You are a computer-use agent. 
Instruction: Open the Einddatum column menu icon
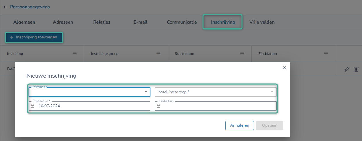tap(326, 54)
